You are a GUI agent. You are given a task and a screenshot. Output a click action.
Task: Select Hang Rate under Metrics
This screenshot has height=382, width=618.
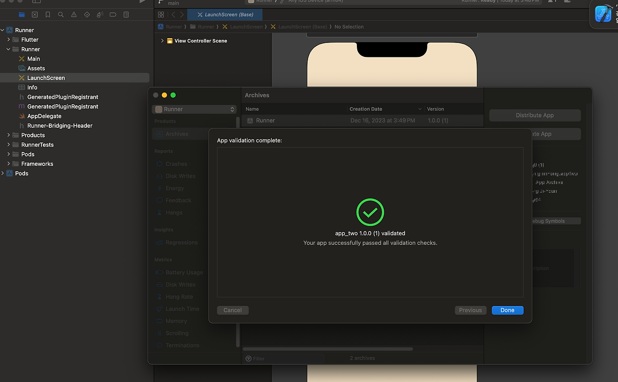(179, 297)
